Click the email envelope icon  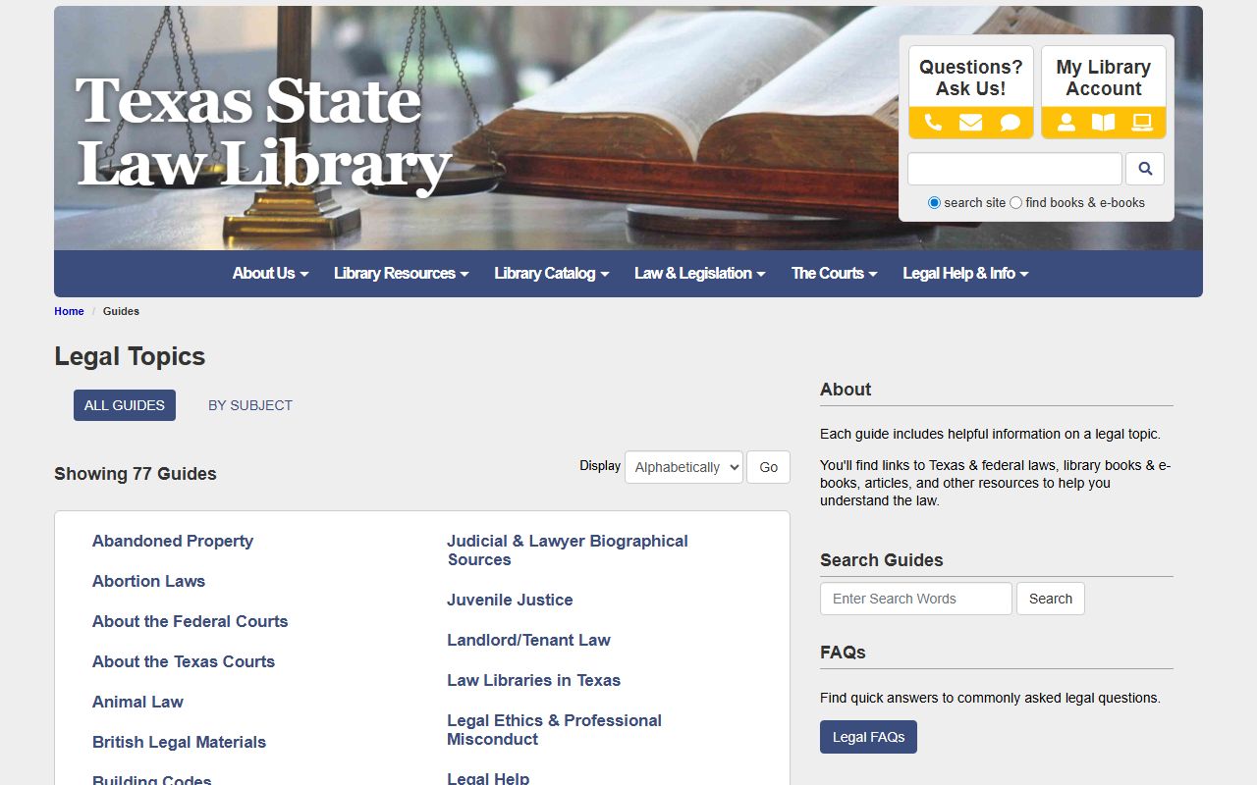click(970, 123)
